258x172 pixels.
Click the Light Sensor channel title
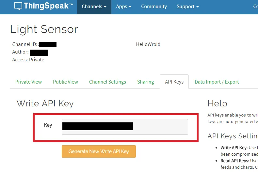point(44,29)
